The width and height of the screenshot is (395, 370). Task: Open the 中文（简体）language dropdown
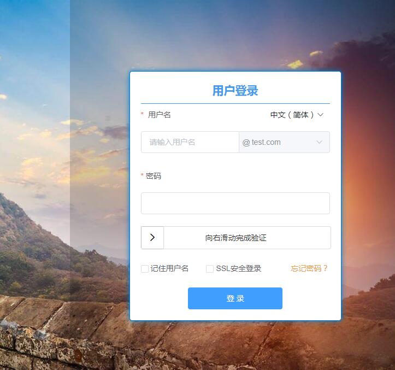tap(297, 115)
